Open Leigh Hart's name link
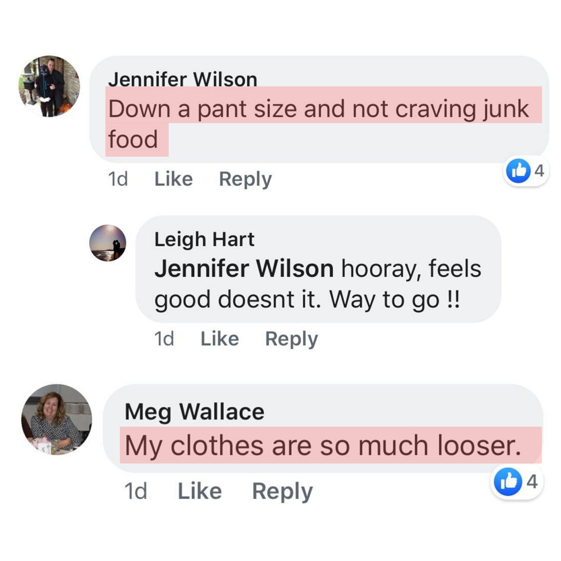This screenshot has height=561, width=561. click(204, 239)
